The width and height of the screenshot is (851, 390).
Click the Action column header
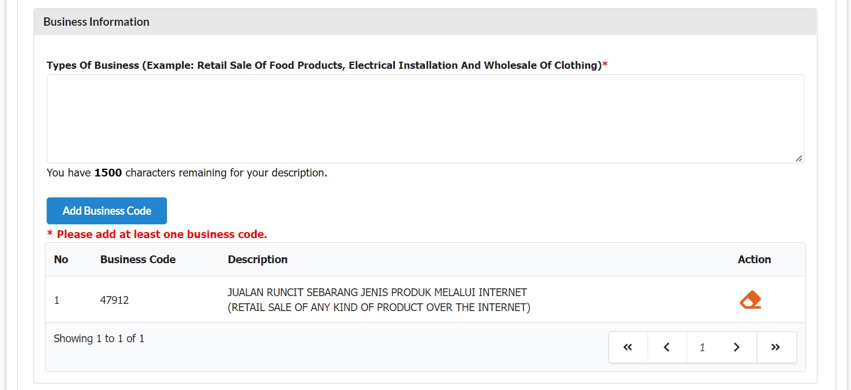[x=754, y=260]
